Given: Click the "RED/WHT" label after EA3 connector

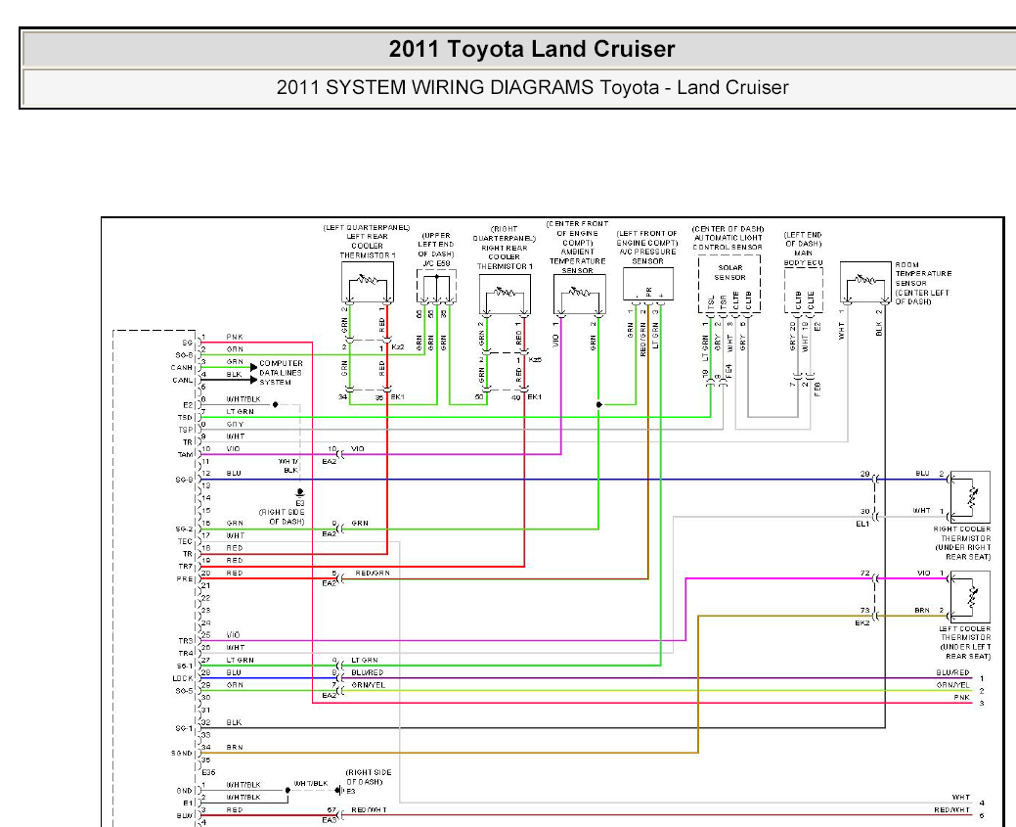Looking at the screenshot, I should [x=369, y=809].
